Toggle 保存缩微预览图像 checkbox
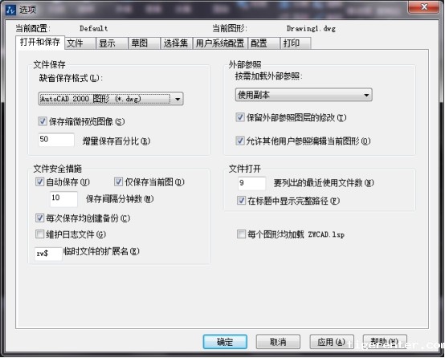The image size is (445, 358). click(x=43, y=121)
